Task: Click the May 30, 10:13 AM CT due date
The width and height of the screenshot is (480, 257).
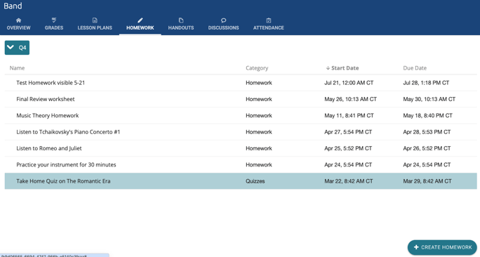Action: click(x=429, y=99)
